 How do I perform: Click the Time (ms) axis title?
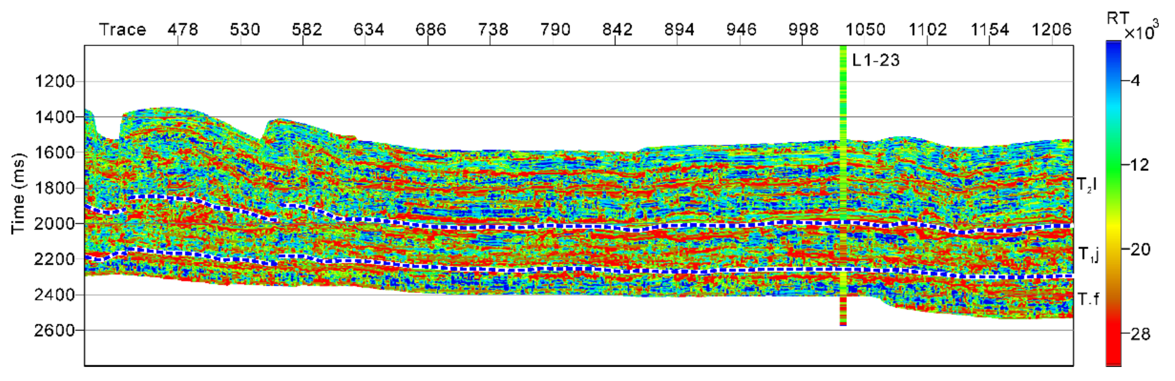tap(18, 194)
